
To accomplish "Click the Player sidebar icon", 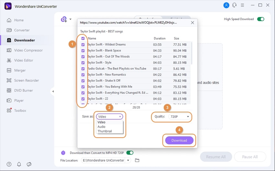I will pos(9,100).
